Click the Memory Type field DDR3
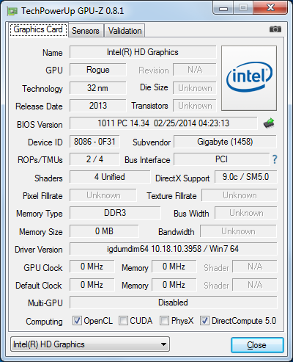 pyautogui.click(x=115, y=213)
